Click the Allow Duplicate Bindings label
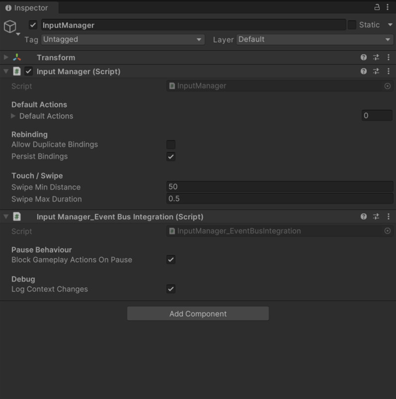396x399 pixels. (55, 145)
